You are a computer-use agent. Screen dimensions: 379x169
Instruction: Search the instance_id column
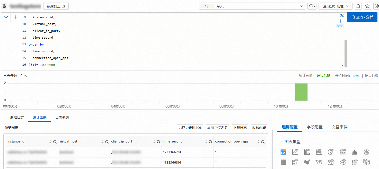55,142
